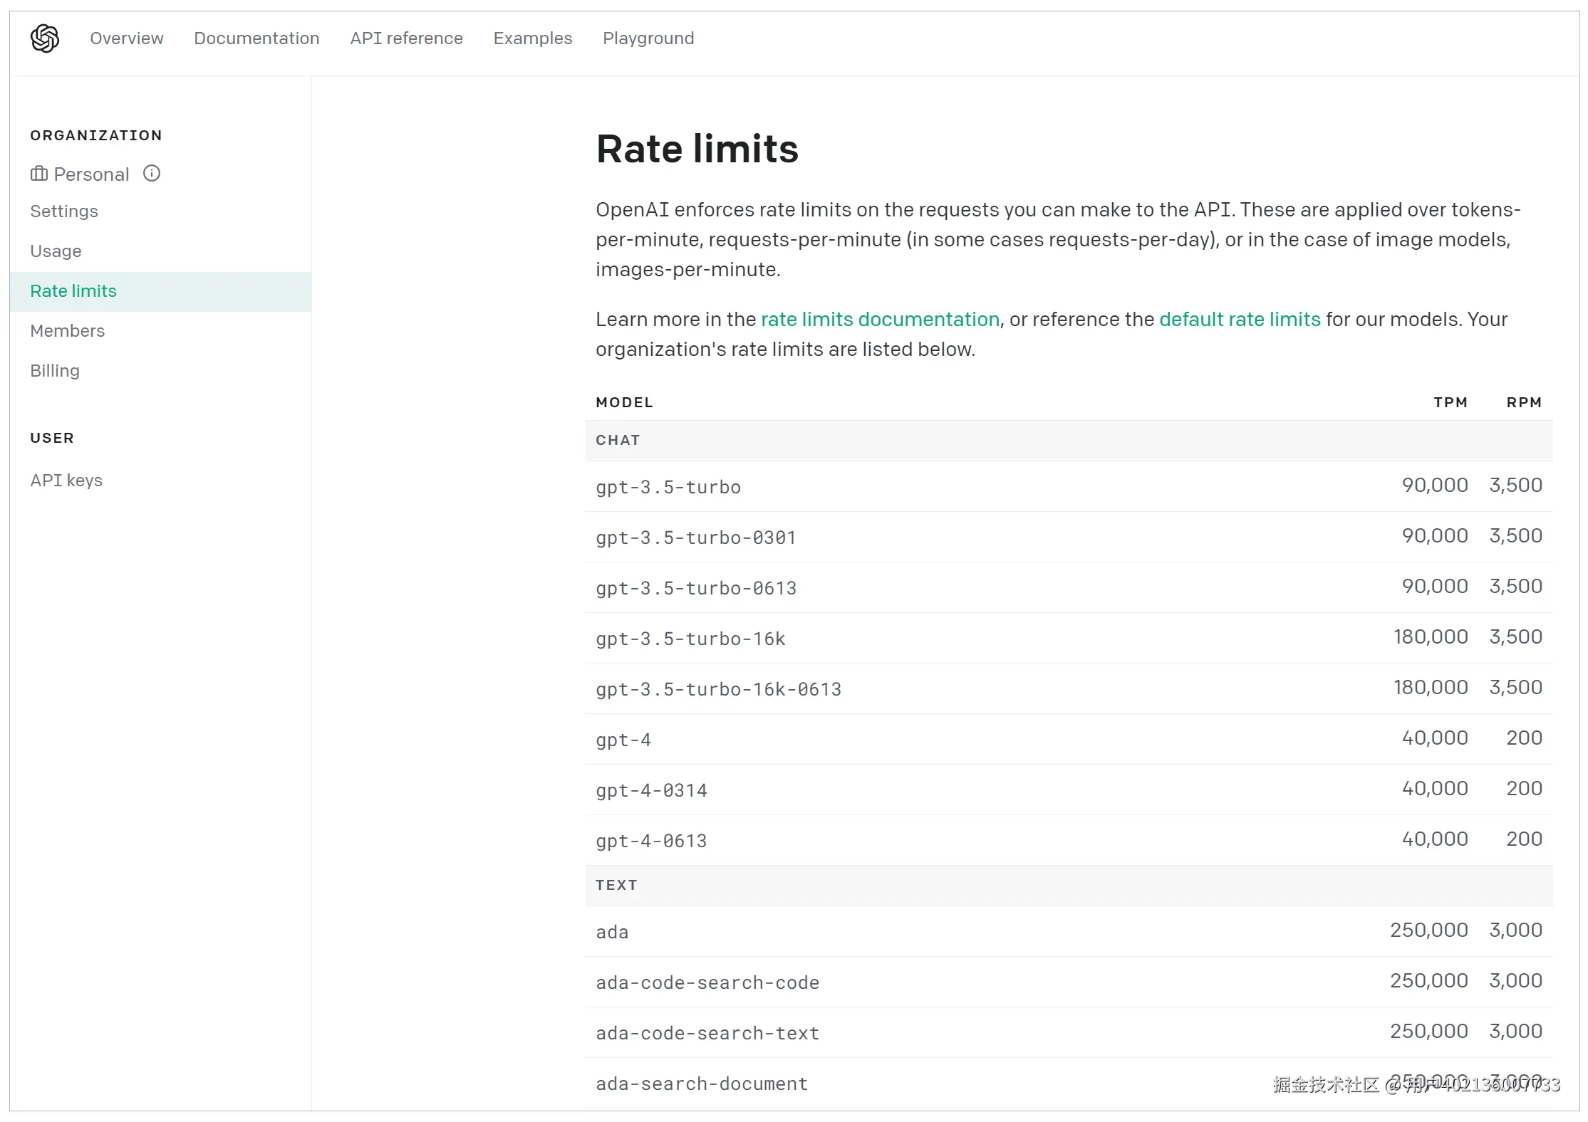Click the info icon beside Personal
The width and height of the screenshot is (1588, 1122).
[152, 174]
